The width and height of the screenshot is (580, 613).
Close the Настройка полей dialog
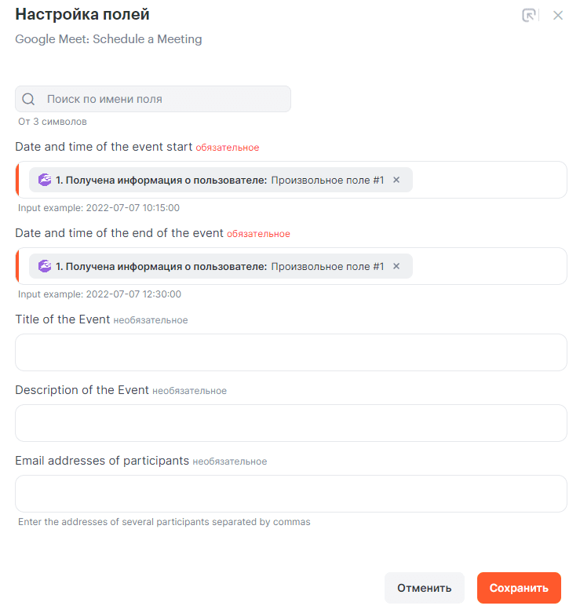pos(558,15)
